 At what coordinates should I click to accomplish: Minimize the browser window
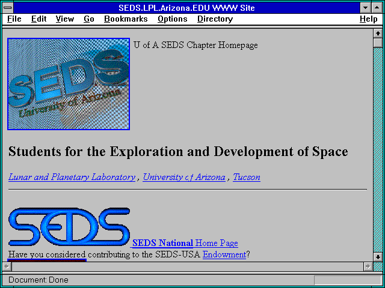(365, 8)
